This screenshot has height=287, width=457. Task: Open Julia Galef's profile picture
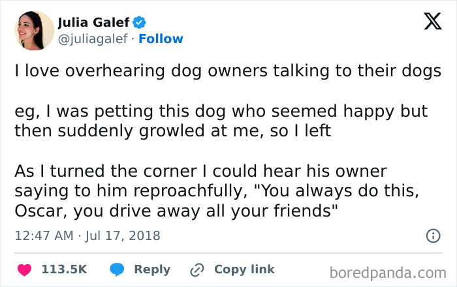click(35, 31)
